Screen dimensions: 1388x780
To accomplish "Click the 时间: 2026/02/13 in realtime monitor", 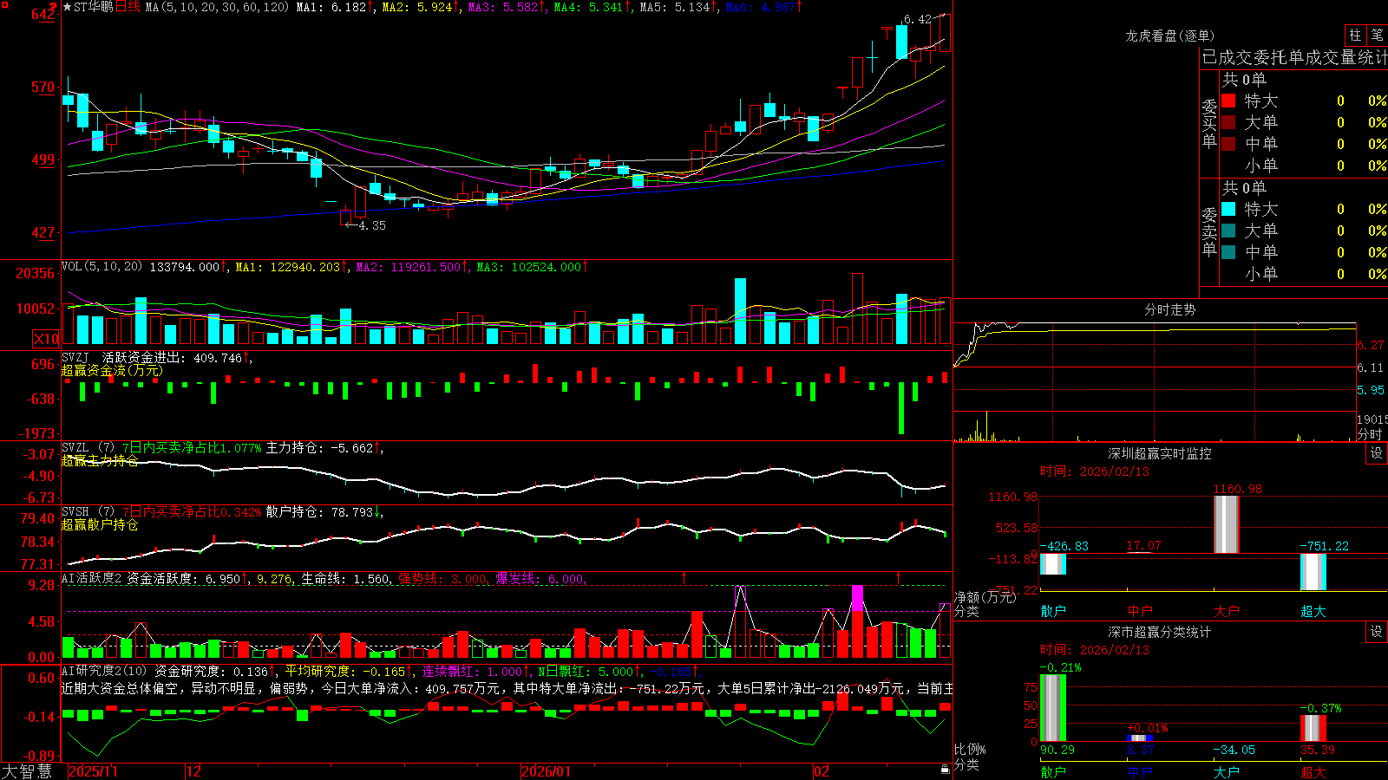I will 1094,471.
